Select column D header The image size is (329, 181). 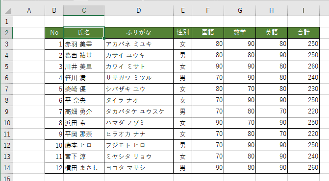click(x=139, y=10)
